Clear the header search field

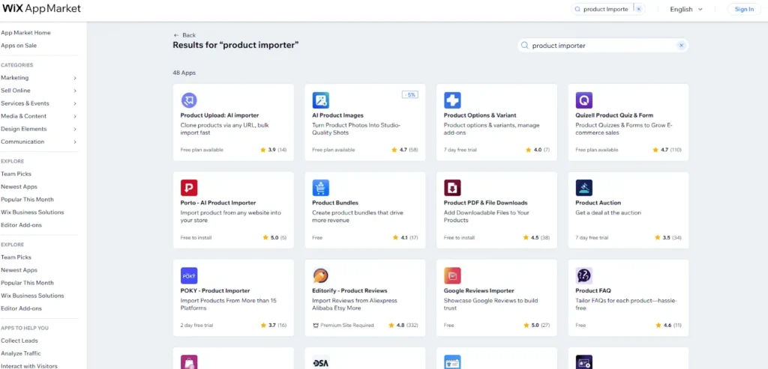[639, 9]
